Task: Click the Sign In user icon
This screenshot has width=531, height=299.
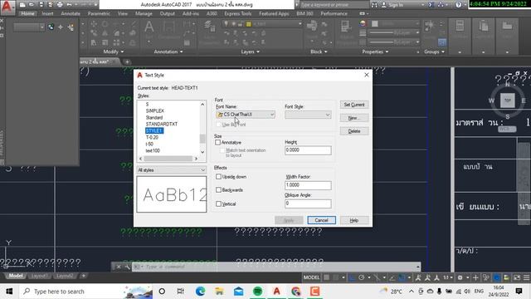Action: (x=384, y=5)
